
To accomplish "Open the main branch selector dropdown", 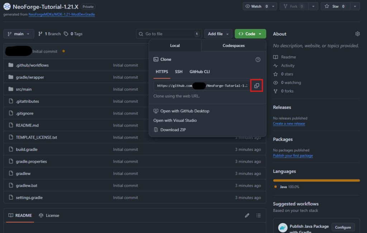I will 19,34.
